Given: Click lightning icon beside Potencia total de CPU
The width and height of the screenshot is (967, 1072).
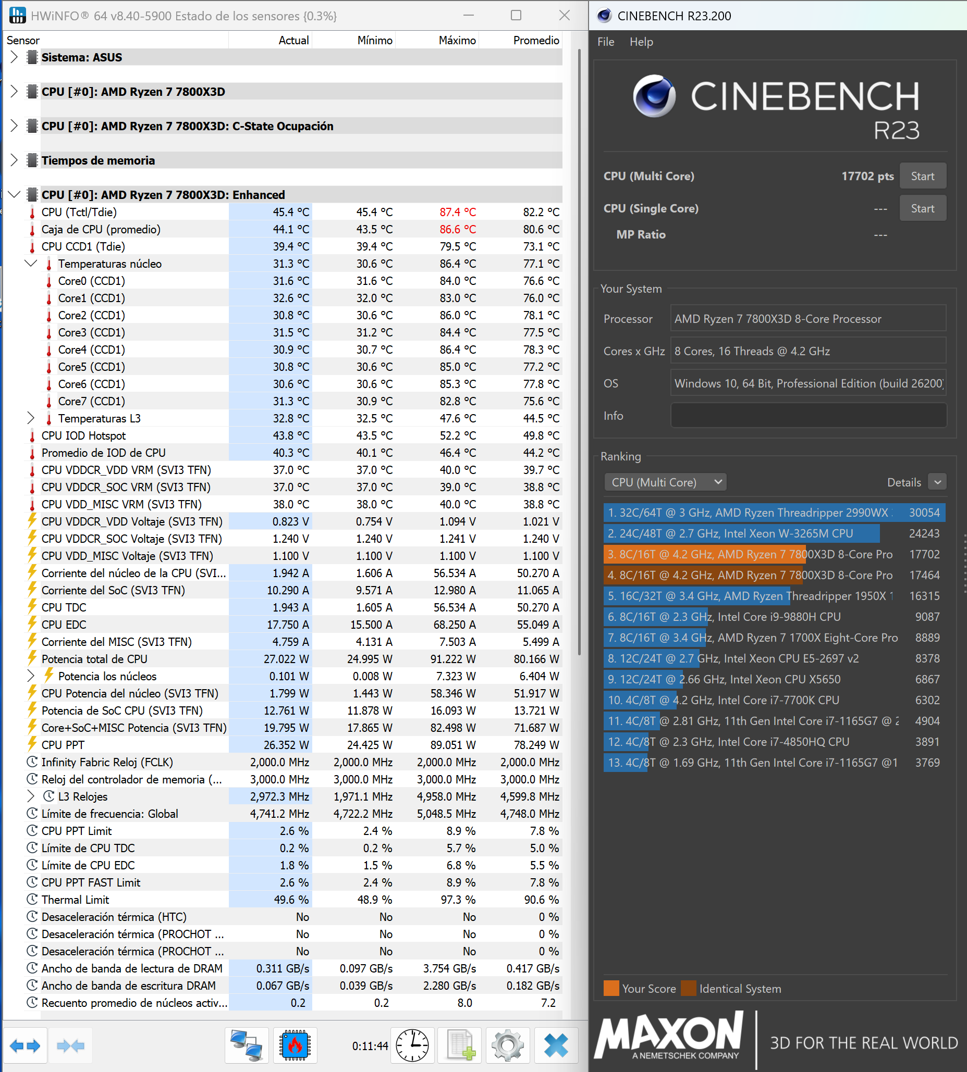Looking at the screenshot, I should pyautogui.click(x=32, y=658).
